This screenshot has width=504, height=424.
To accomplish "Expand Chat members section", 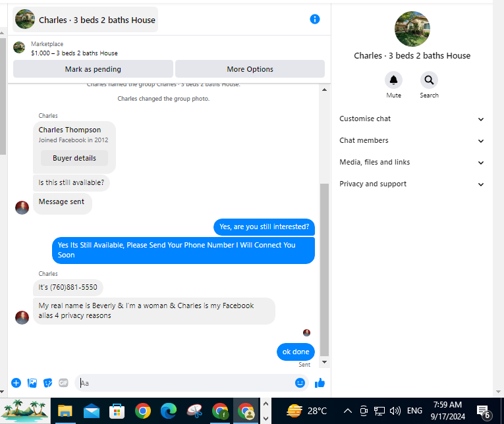I will (411, 141).
